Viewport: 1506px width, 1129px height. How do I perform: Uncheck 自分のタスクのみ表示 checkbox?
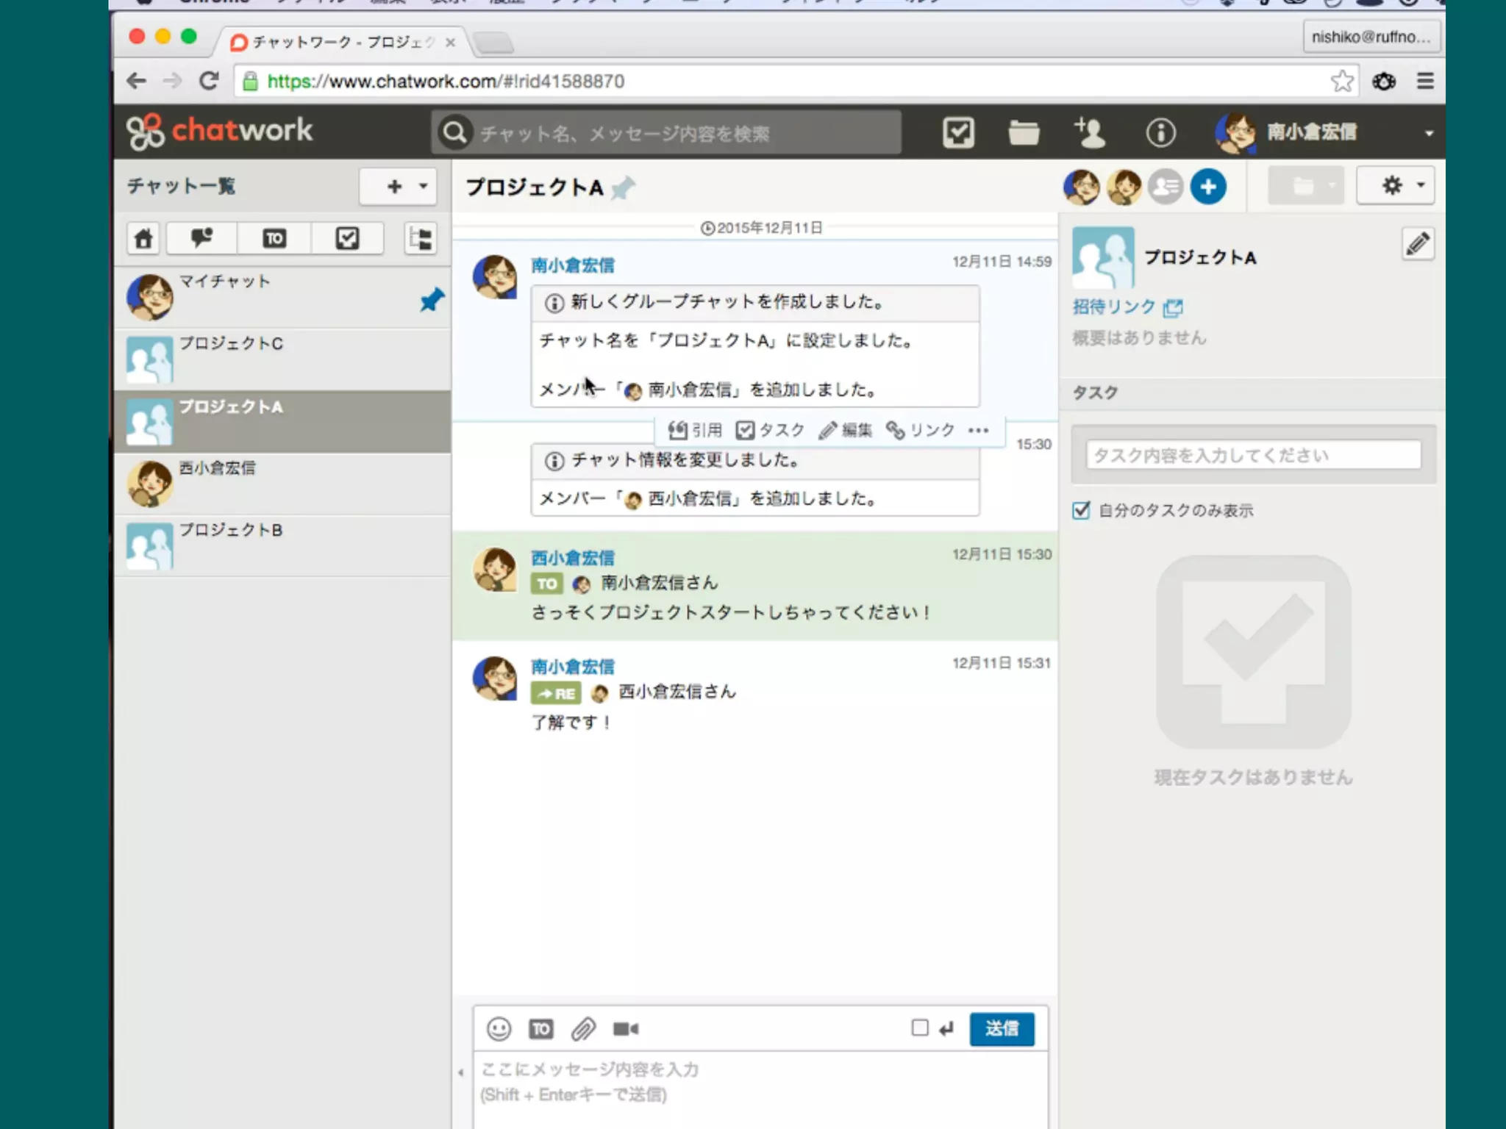click(1081, 510)
